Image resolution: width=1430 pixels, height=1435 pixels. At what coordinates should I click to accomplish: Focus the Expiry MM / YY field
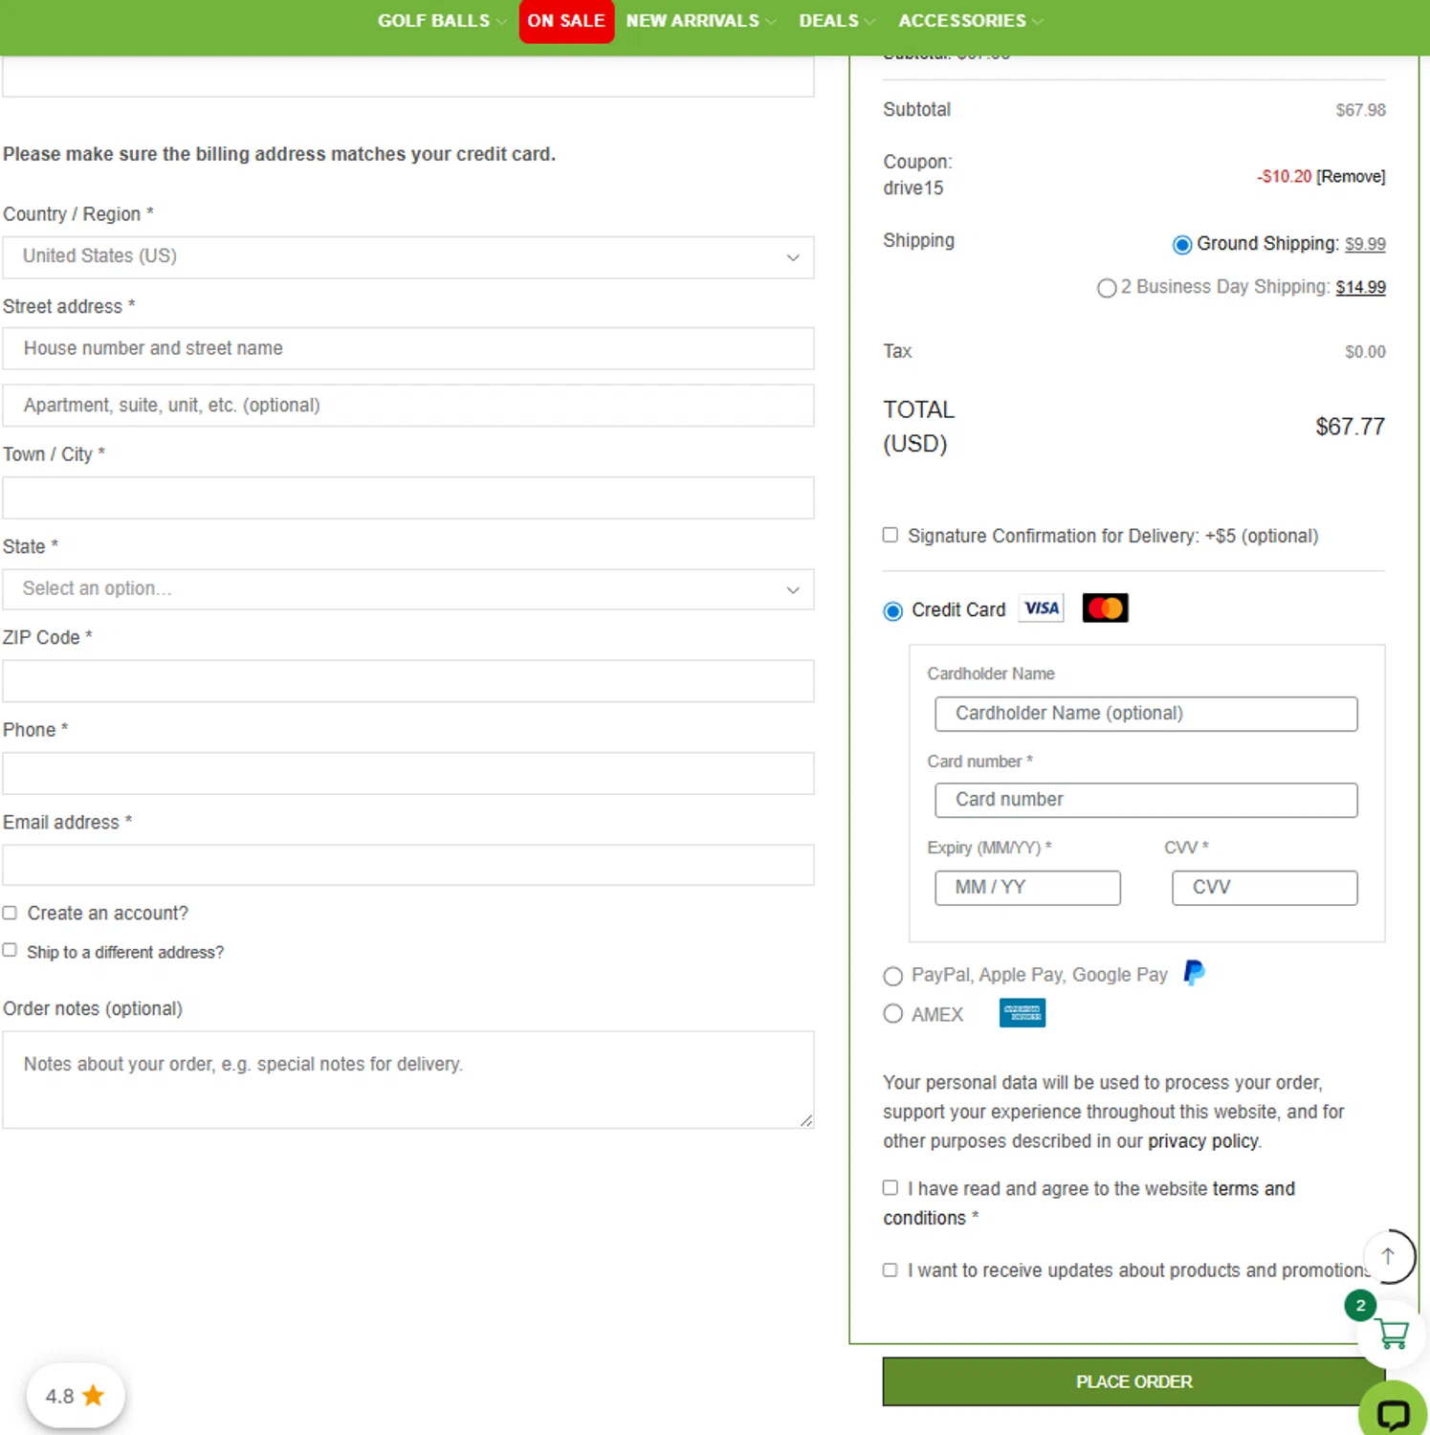pos(1027,888)
